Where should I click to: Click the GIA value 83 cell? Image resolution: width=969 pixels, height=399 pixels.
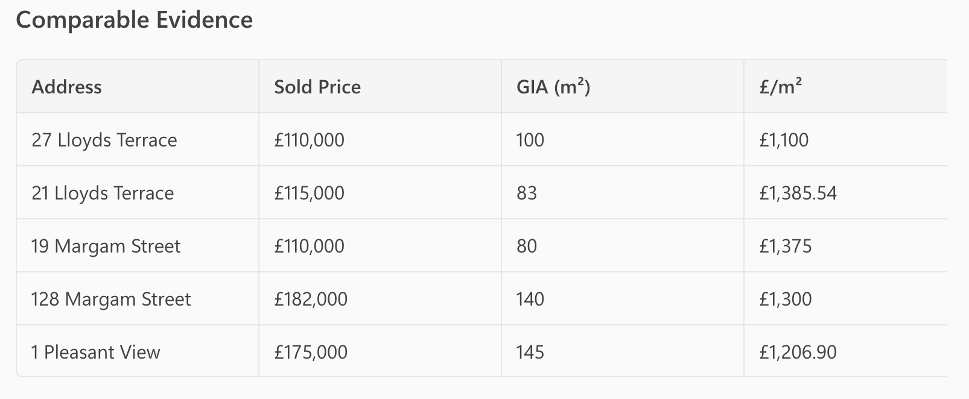[x=527, y=193]
